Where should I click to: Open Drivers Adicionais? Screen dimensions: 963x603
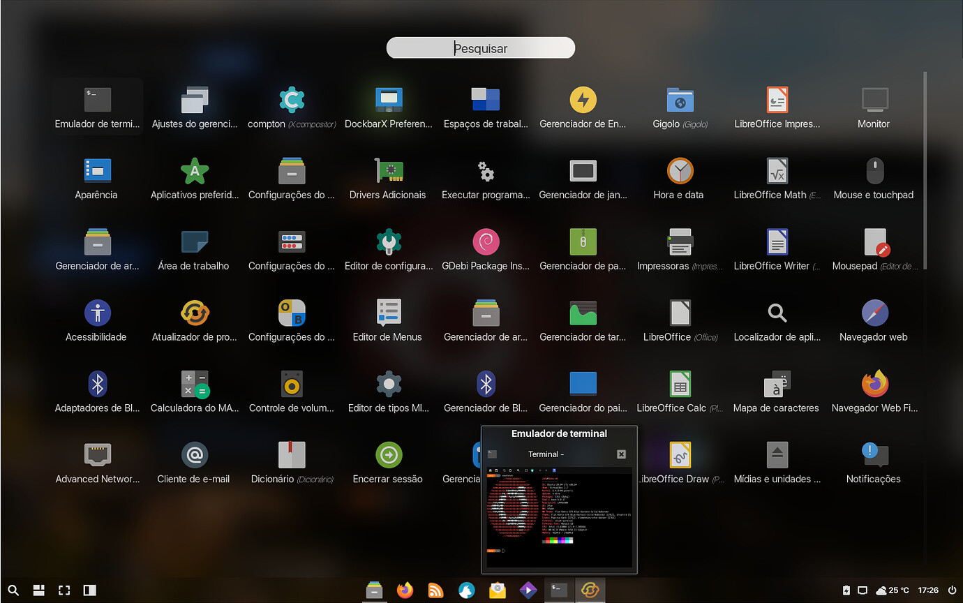[x=389, y=179]
